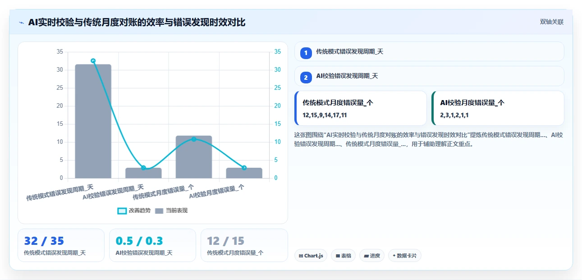Click x-axis label AI校验错误发现周期_天

pos(113,193)
